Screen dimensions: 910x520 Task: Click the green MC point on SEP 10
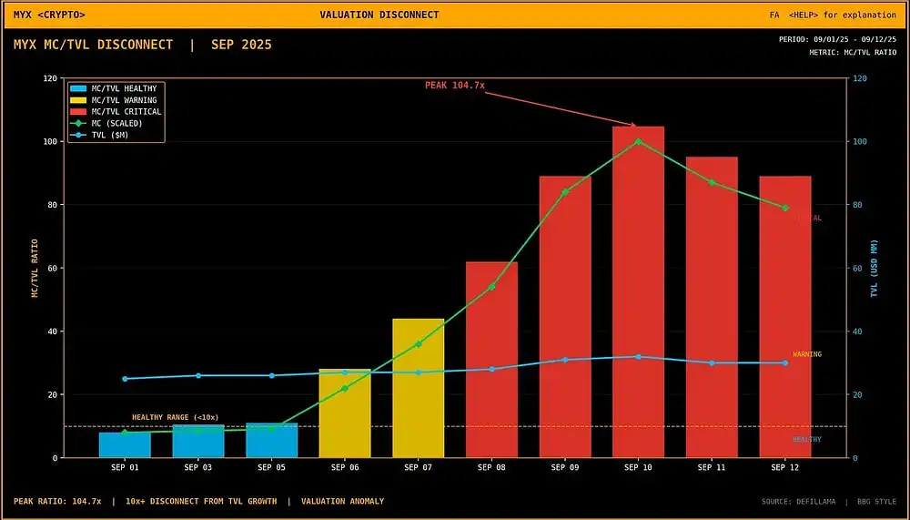(x=639, y=141)
